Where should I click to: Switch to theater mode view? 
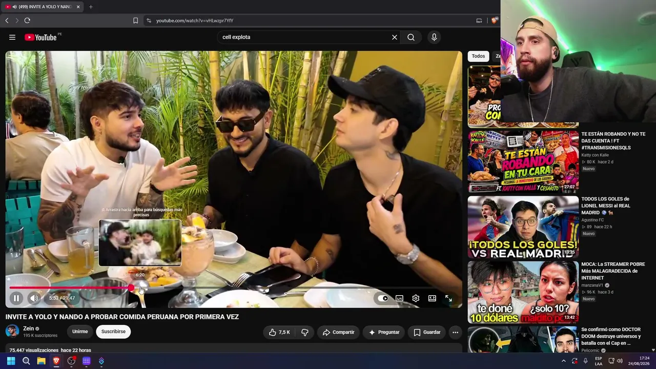[432, 298]
